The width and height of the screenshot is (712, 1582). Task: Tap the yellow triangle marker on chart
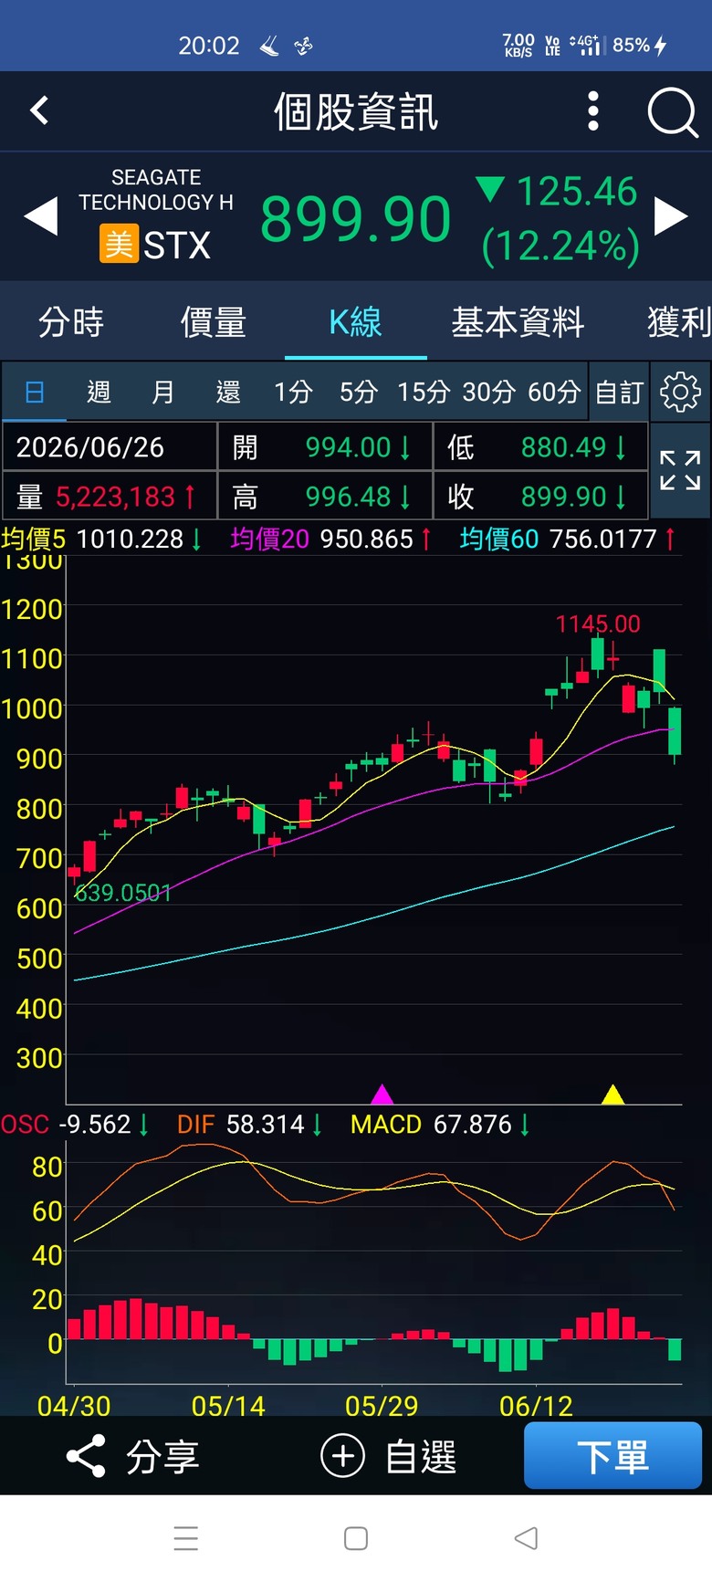(x=613, y=1094)
